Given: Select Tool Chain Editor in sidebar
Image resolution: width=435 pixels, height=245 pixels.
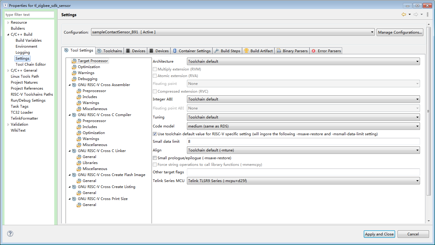Looking at the screenshot, I should 31,64.
